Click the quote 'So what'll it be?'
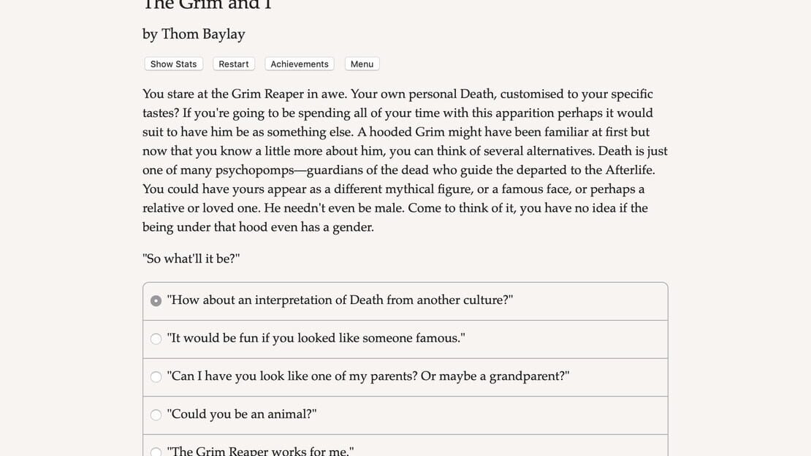The width and height of the screenshot is (811, 456). 191,259
